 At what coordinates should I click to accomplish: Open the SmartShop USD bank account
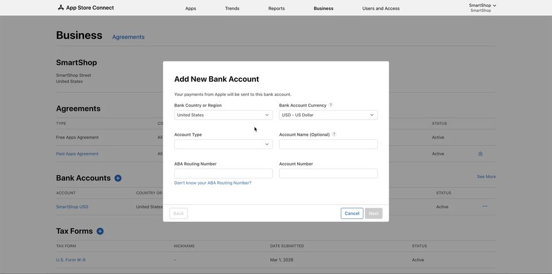[72, 206]
